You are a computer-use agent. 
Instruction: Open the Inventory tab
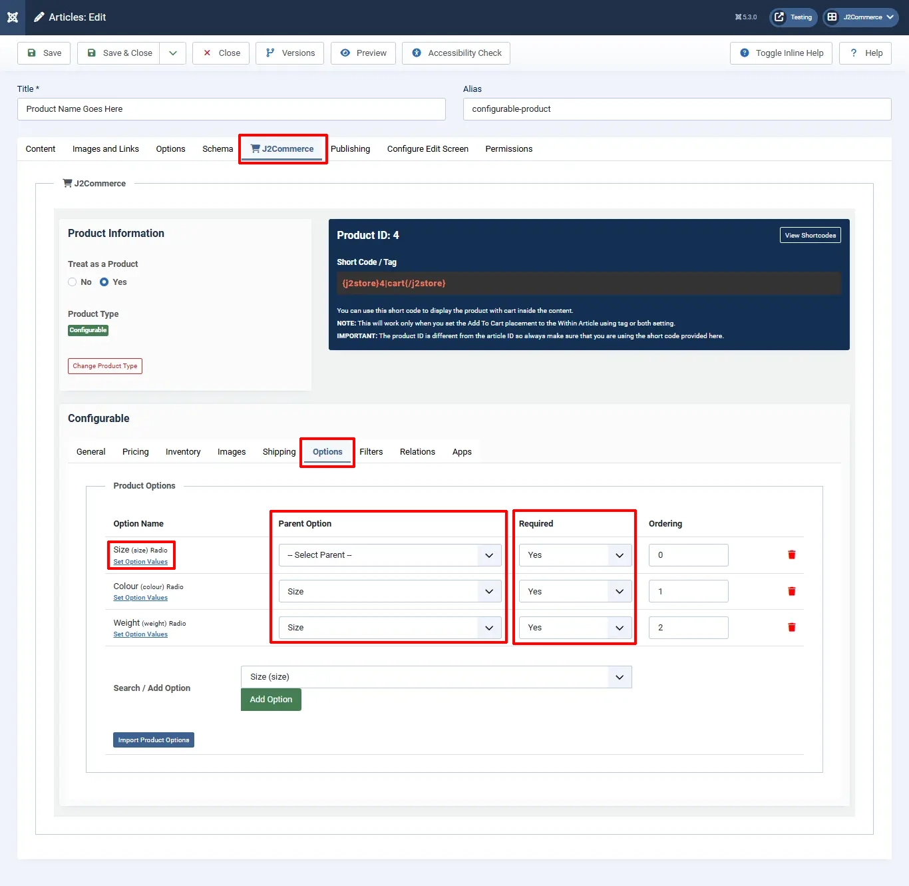point(183,452)
